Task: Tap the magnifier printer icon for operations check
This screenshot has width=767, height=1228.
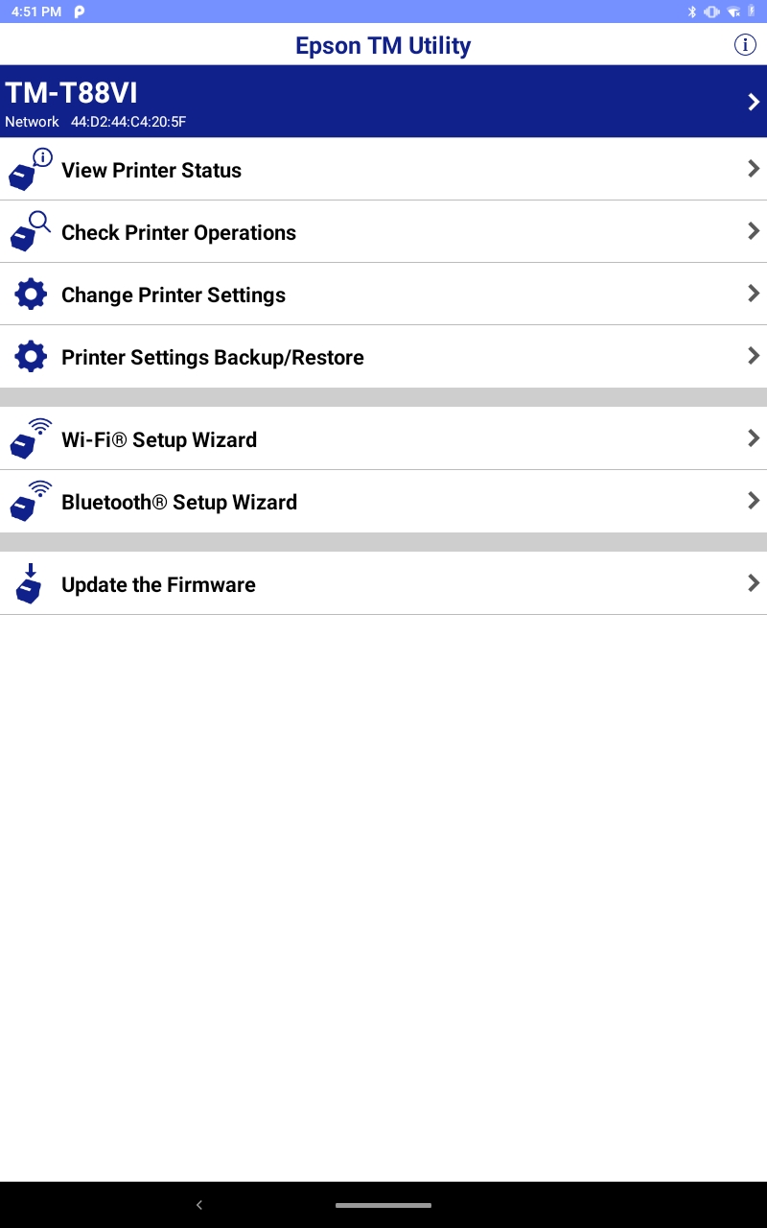Action: (30, 232)
